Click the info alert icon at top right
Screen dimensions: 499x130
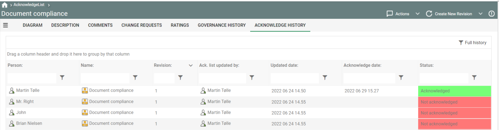pos(492,14)
